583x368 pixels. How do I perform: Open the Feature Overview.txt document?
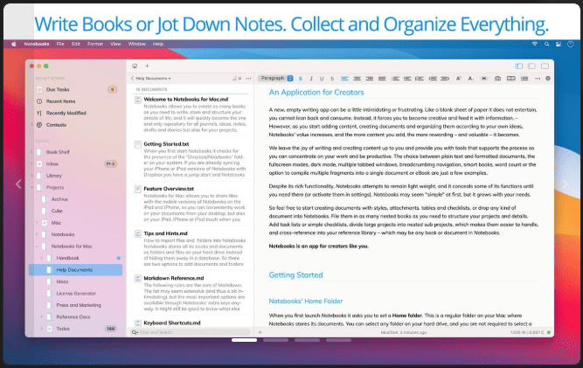tap(190, 204)
